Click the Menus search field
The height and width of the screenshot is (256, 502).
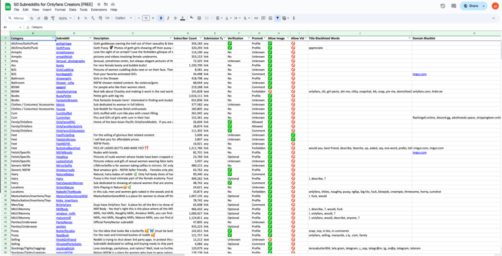[x=16, y=18]
